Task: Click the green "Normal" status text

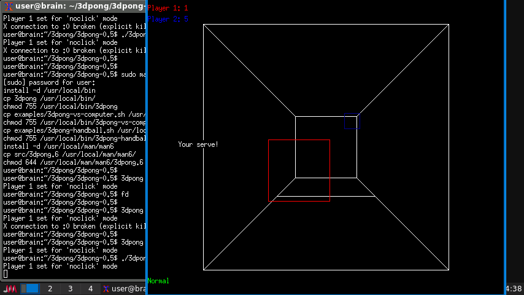Action: [158, 281]
